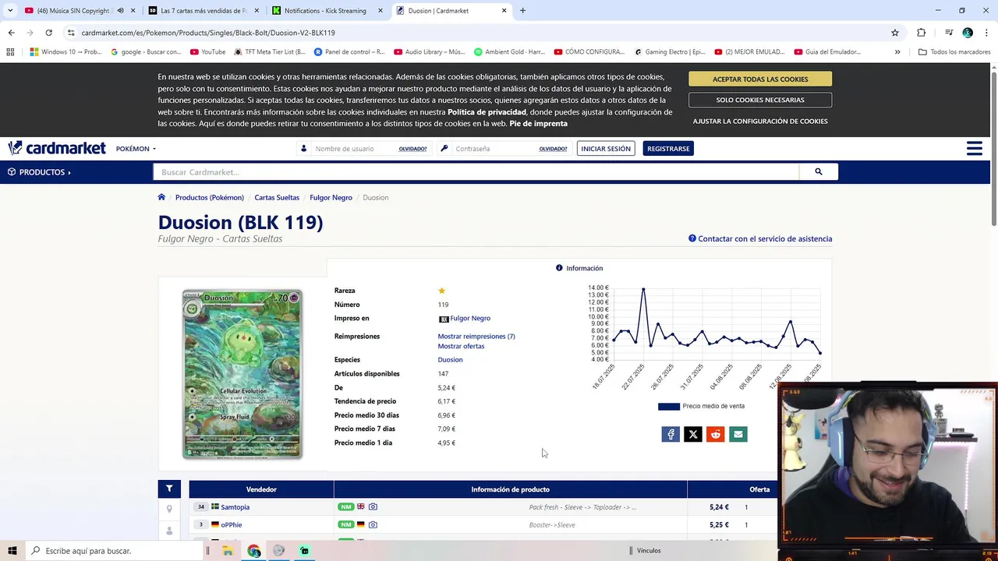Open the apps grid in bookmarks bar
Screen dimensions: 998x561
tap(10, 52)
